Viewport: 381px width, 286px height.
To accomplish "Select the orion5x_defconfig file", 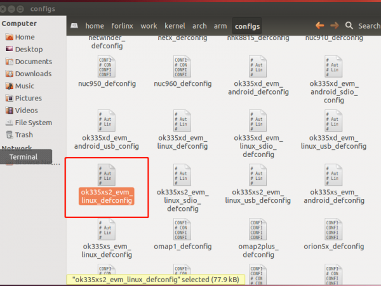I will click(333, 230).
